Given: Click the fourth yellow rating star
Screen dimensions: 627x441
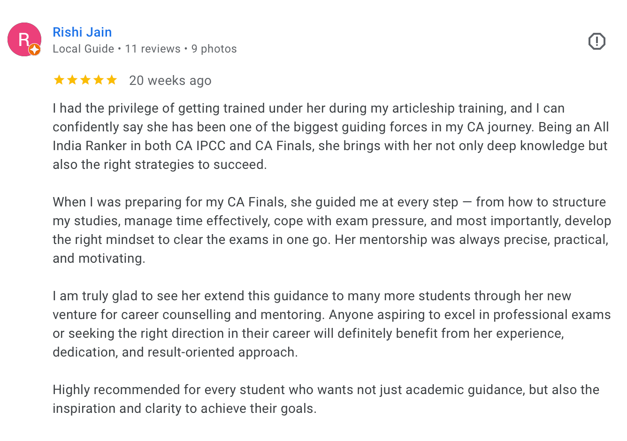Looking at the screenshot, I should pyautogui.click(x=99, y=80).
